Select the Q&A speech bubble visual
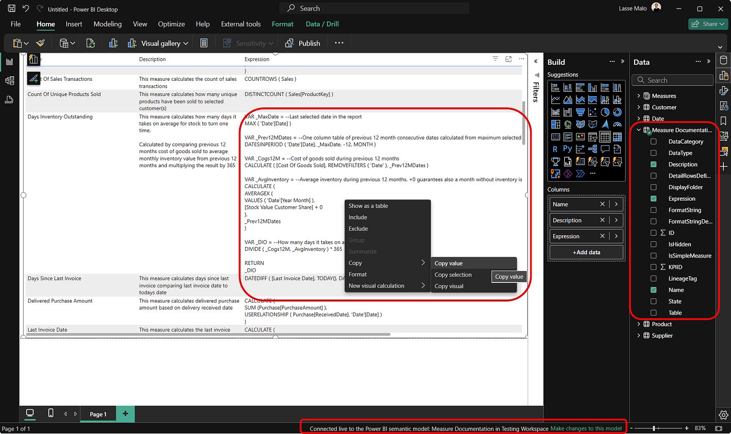The height and width of the screenshot is (434, 731). [x=605, y=149]
